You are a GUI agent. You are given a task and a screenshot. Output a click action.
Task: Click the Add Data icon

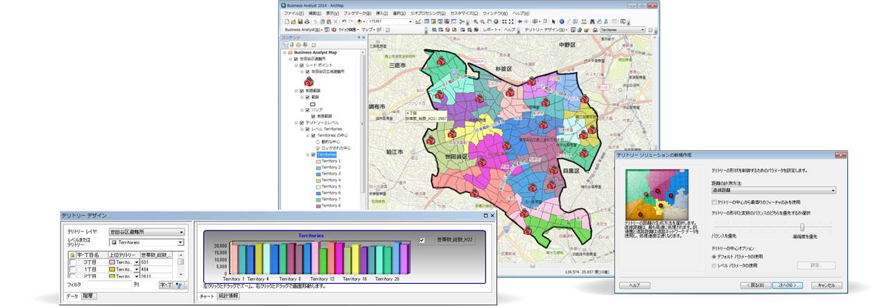[x=359, y=21]
